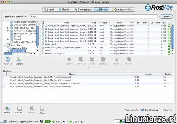Viewport: 177px width, 124px height.
Task: Expand the Ray_Sytes_Guayanes folder
Action: (x=8, y=31)
